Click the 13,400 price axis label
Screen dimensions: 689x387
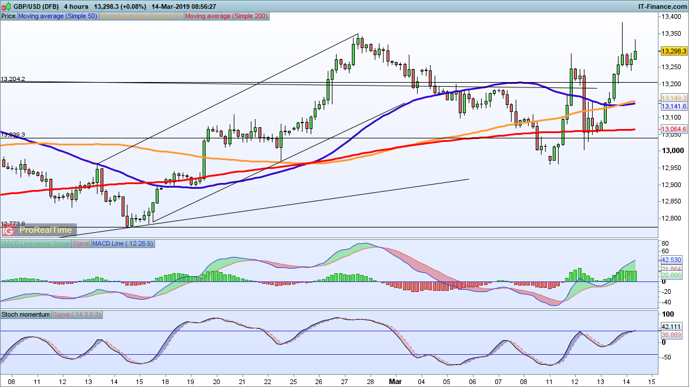pos(673,16)
